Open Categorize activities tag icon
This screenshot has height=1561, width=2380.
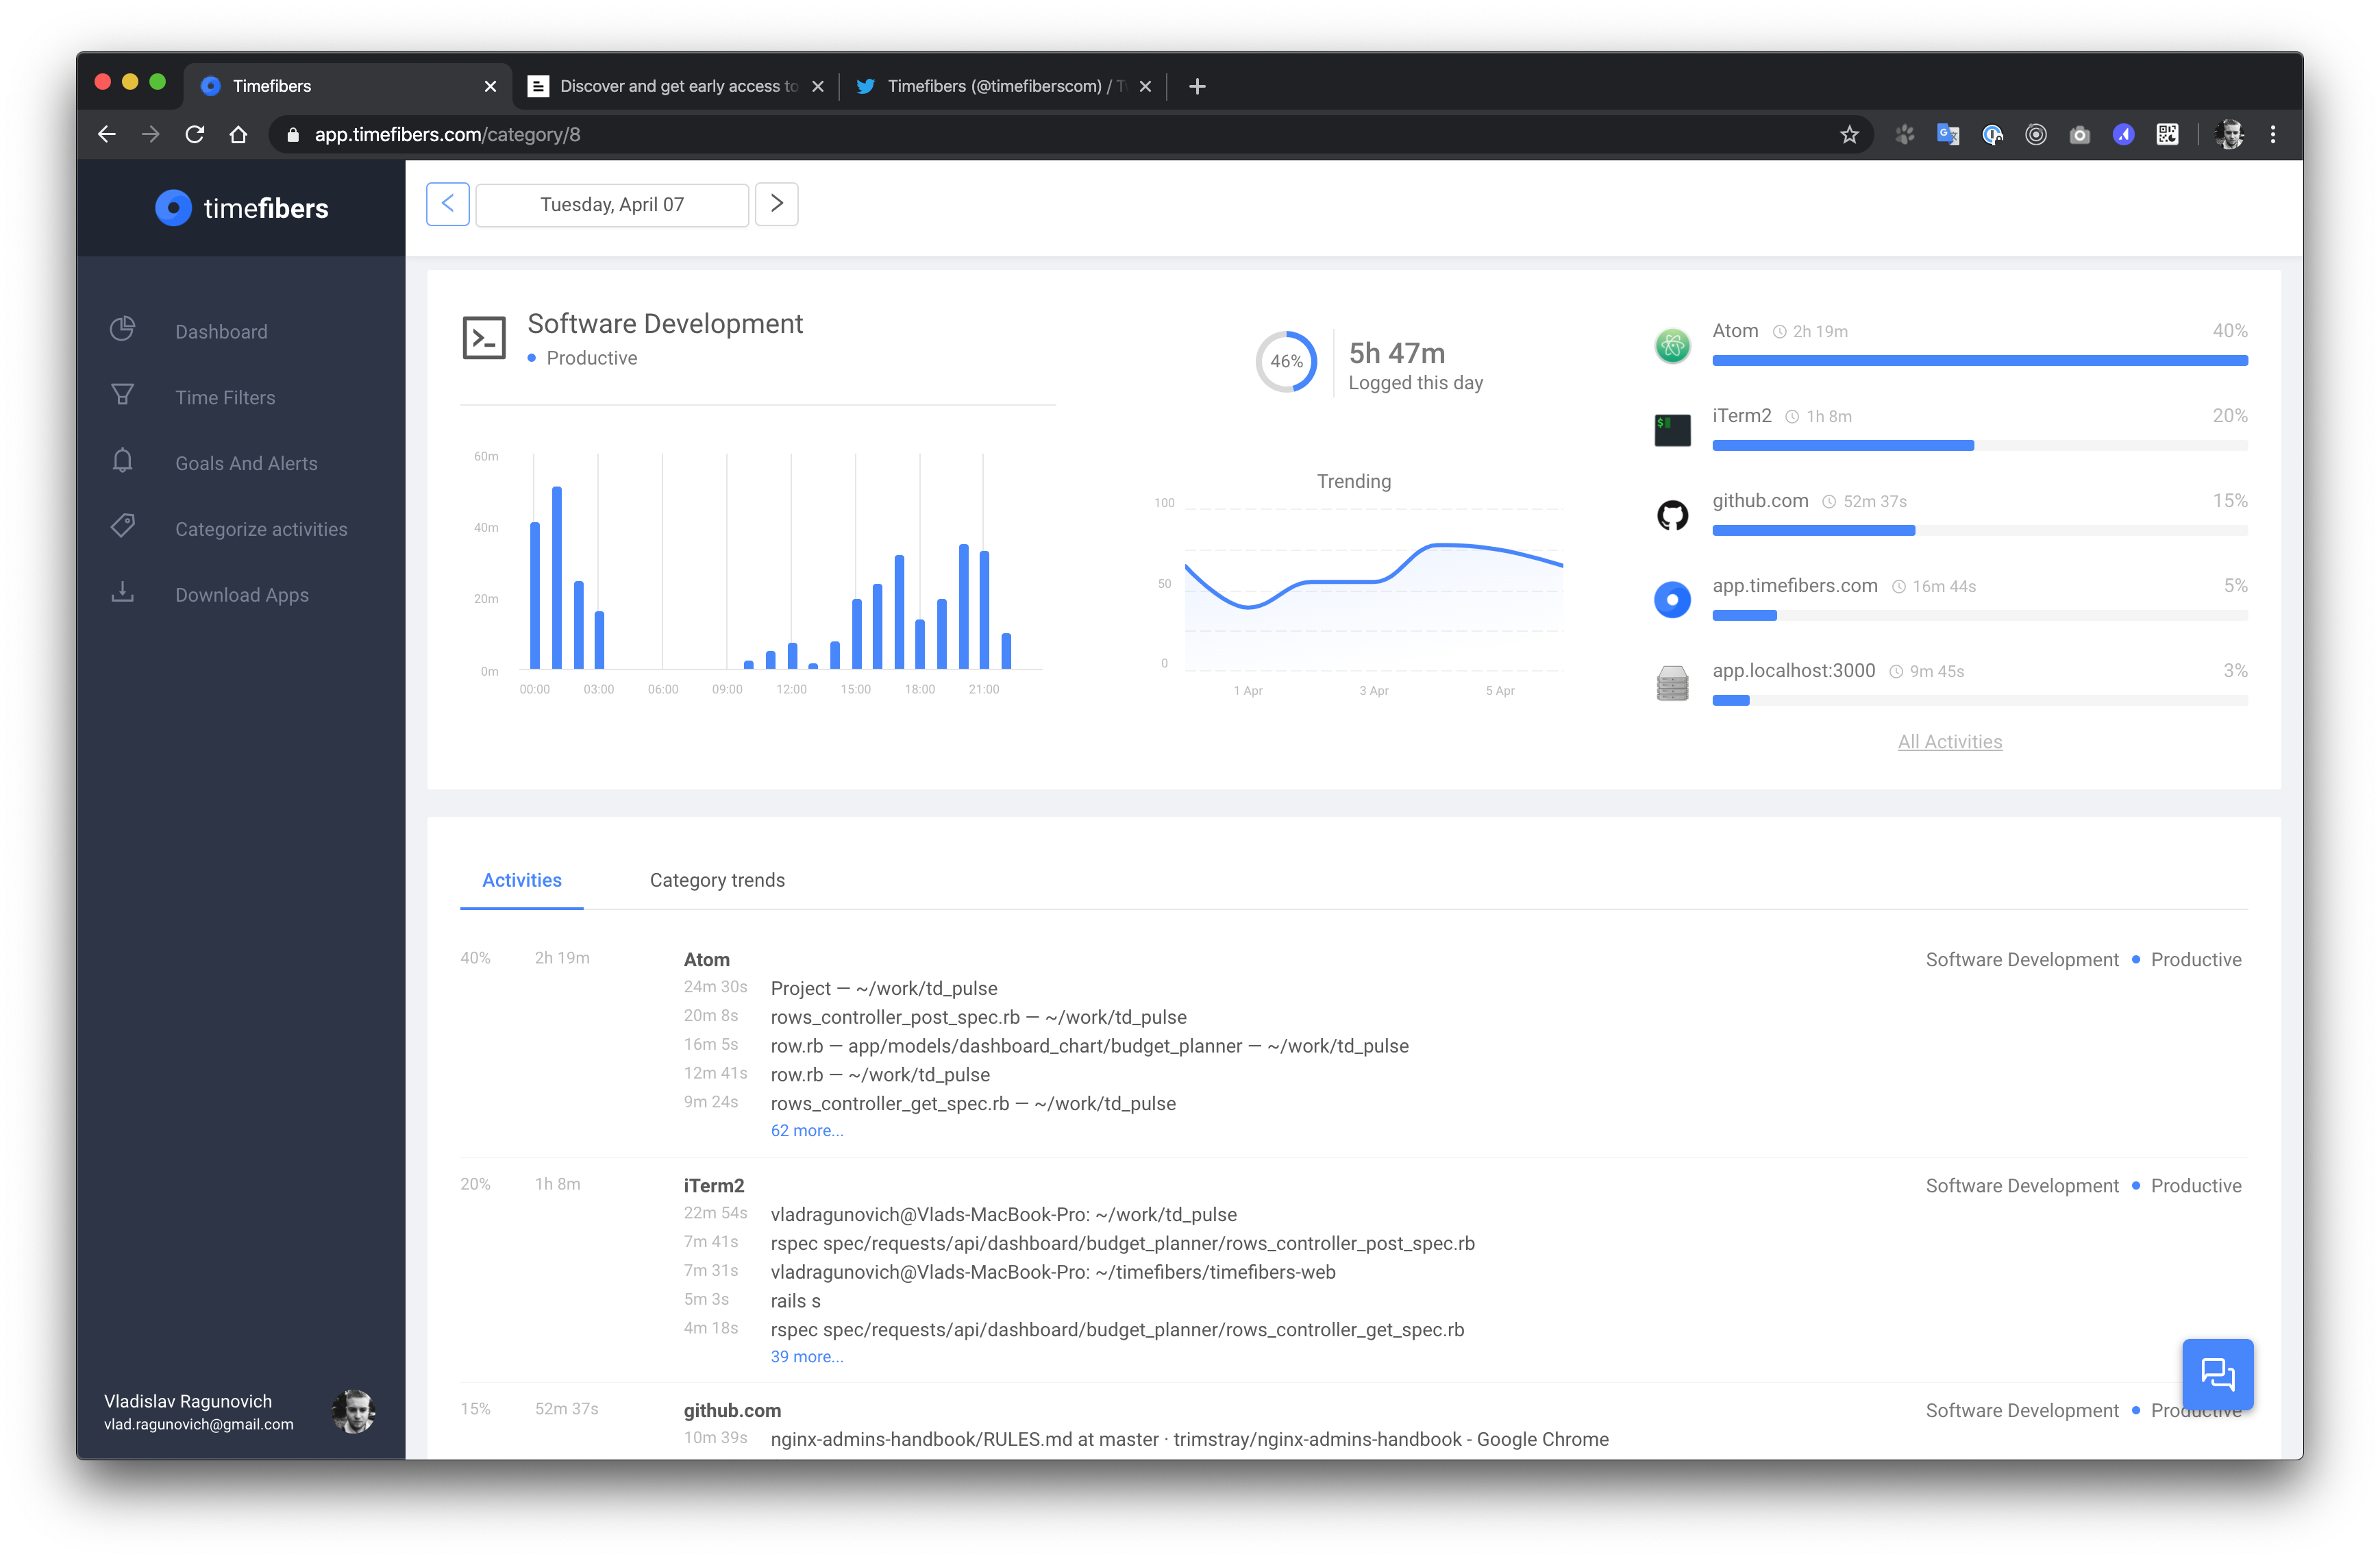[122, 526]
